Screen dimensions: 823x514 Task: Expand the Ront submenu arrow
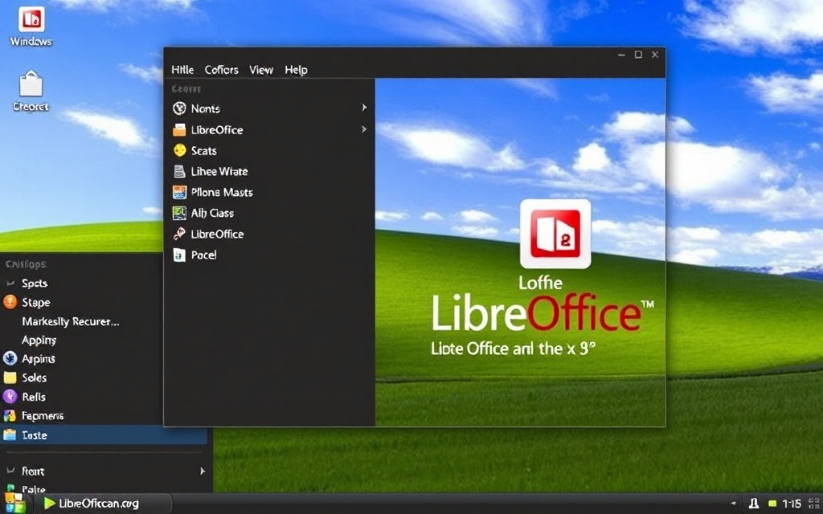[203, 471]
